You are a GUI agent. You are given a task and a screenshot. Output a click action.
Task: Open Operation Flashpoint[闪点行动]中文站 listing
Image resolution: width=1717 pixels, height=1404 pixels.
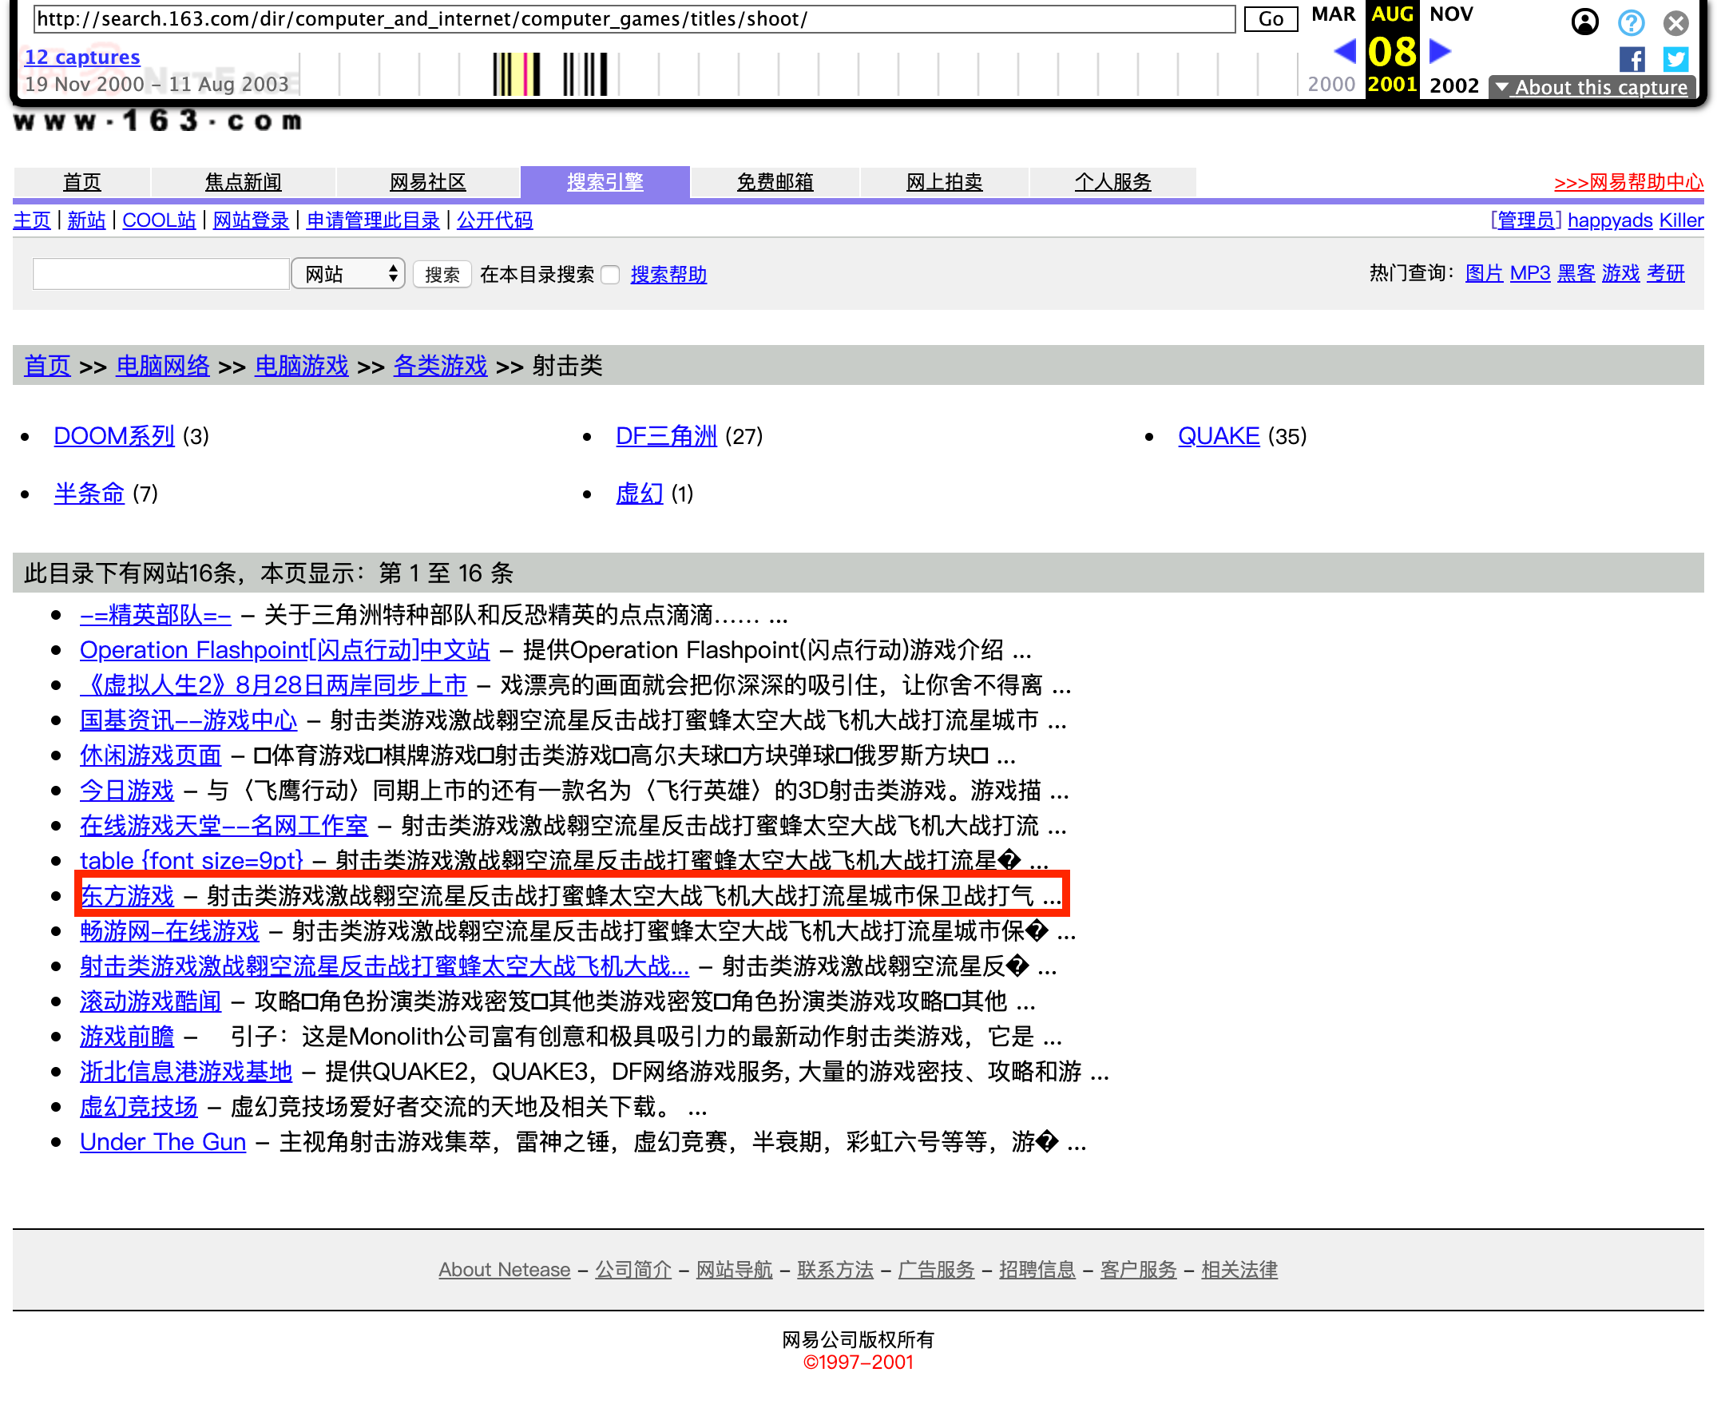pos(284,650)
